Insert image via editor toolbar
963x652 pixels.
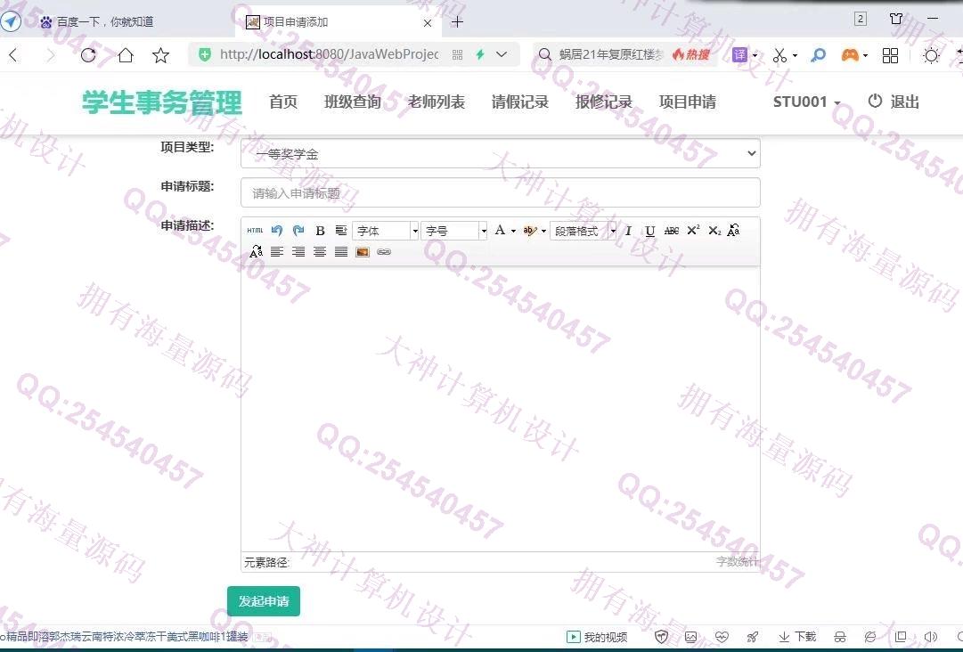click(x=363, y=252)
